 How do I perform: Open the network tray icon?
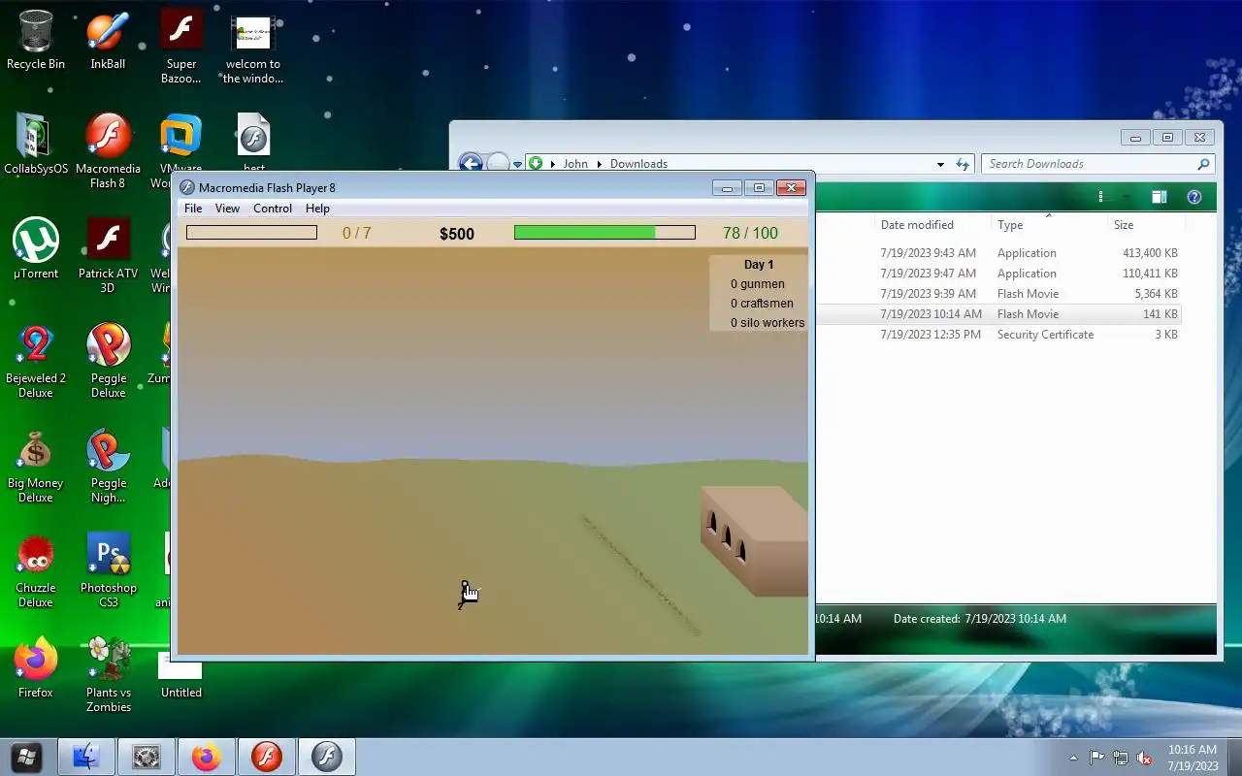click(1121, 758)
